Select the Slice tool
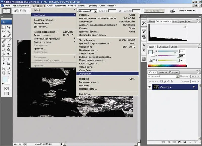 pyautogui.click(x=9, y=36)
